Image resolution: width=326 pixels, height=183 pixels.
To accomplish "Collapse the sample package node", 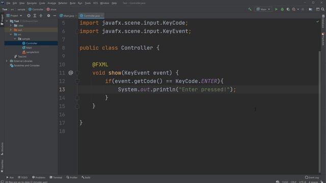I will pyautogui.click(x=15, y=39).
